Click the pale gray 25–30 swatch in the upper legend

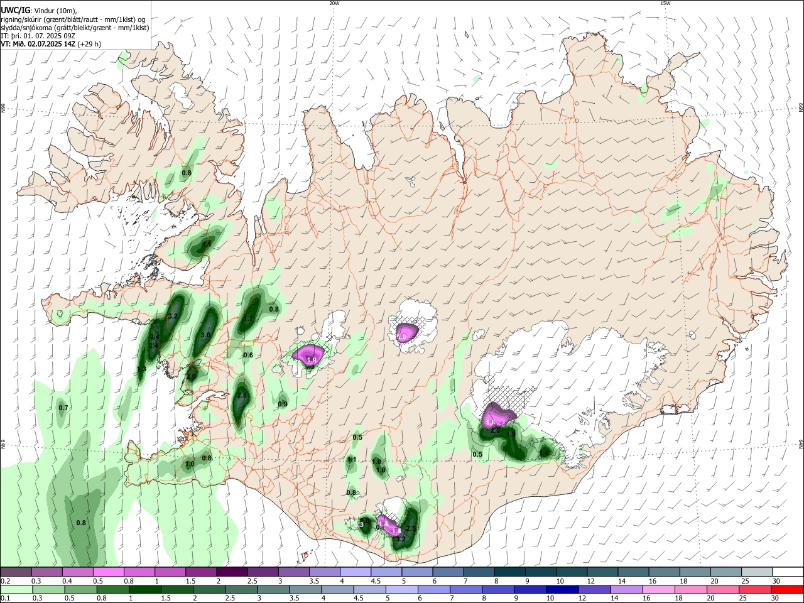click(x=757, y=572)
